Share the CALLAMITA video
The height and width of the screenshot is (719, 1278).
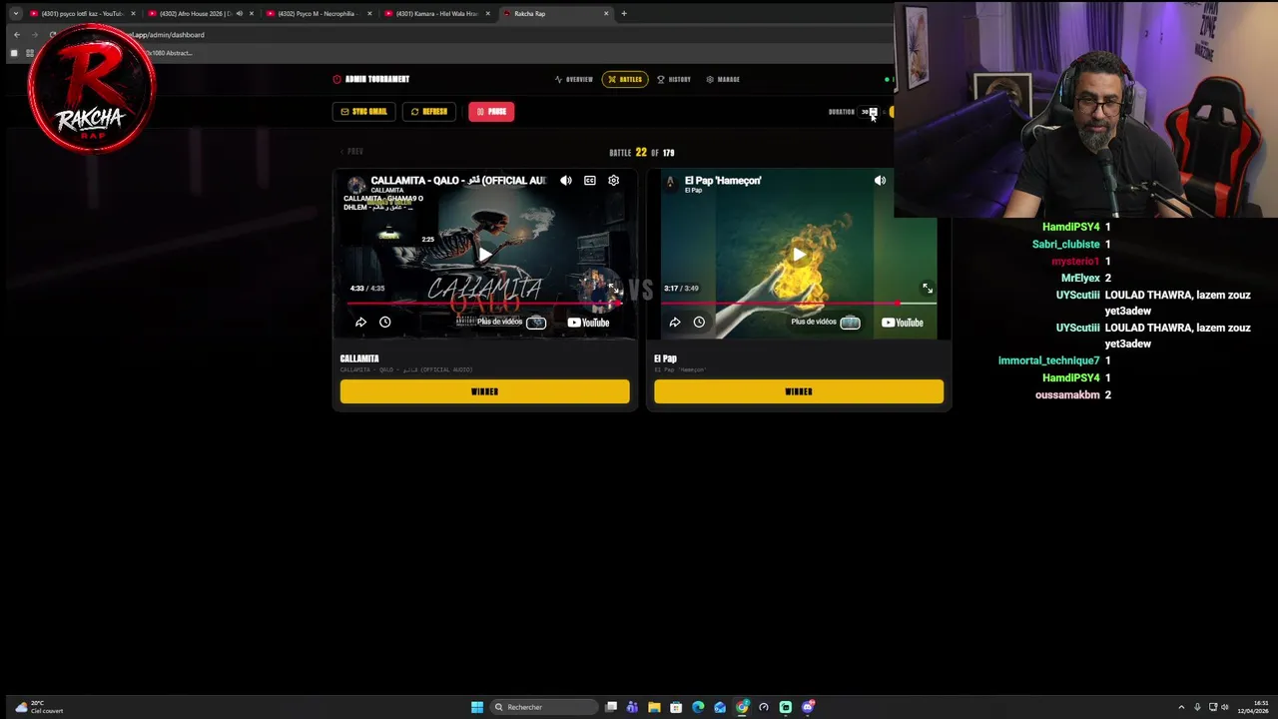(x=360, y=323)
